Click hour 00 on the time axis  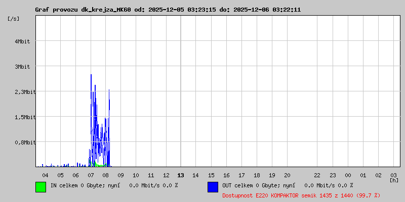pyautogui.click(x=348, y=175)
